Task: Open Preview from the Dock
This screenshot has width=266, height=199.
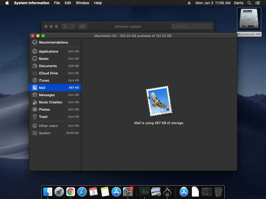Action: tap(156, 192)
